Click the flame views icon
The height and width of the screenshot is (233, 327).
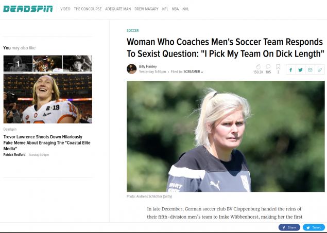pos(258,67)
